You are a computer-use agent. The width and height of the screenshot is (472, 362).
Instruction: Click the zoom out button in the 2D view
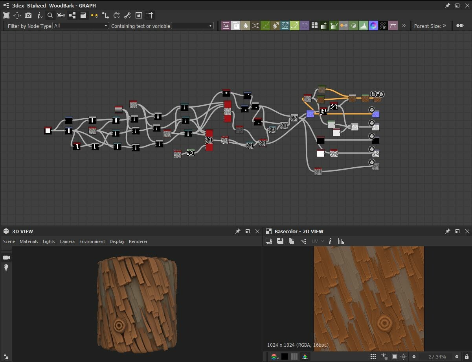click(414, 357)
